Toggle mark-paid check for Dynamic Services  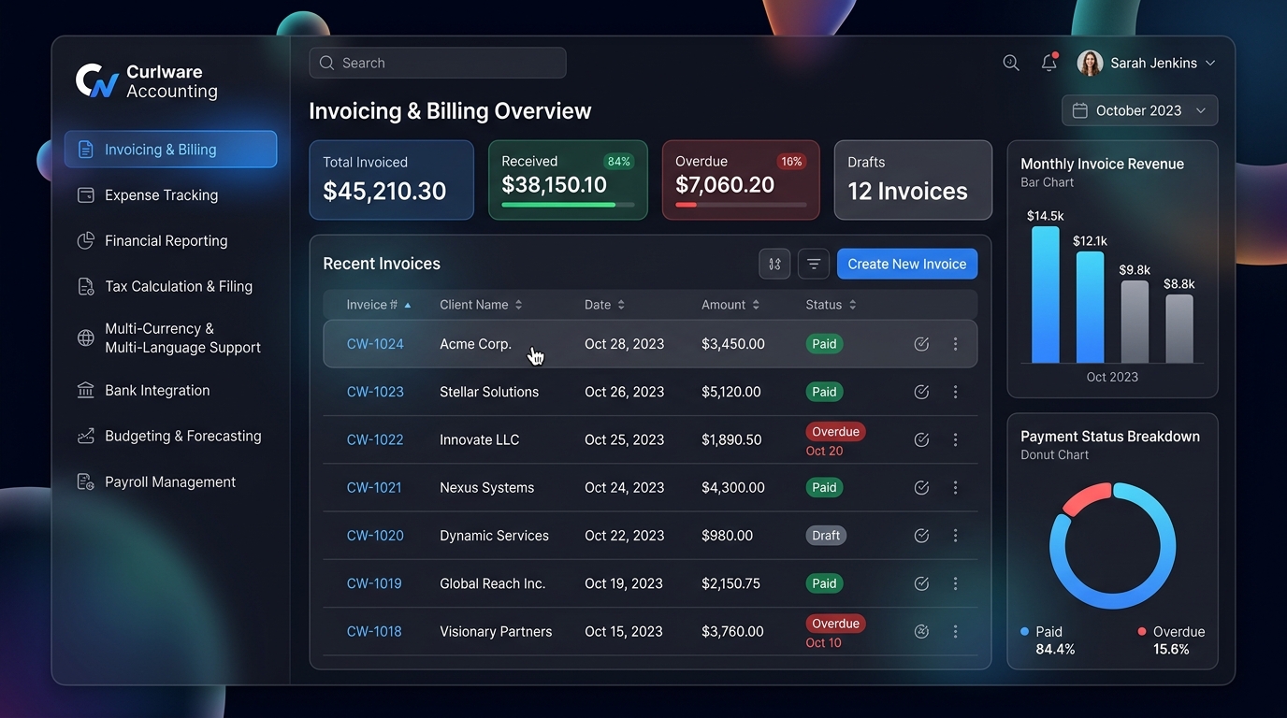(x=921, y=536)
